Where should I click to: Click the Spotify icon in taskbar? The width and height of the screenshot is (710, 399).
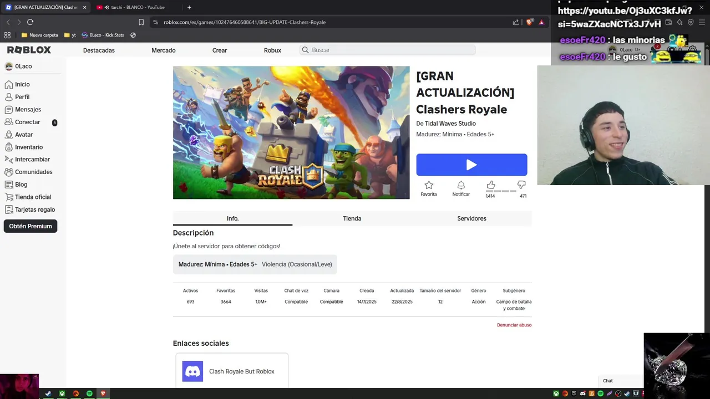(89, 393)
